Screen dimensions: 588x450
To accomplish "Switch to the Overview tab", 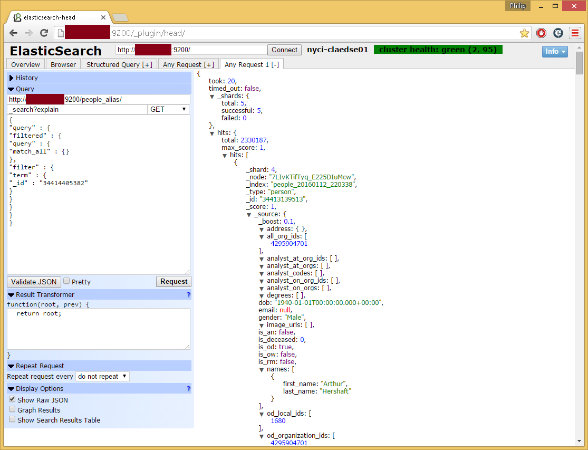I will (x=25, y=64).
